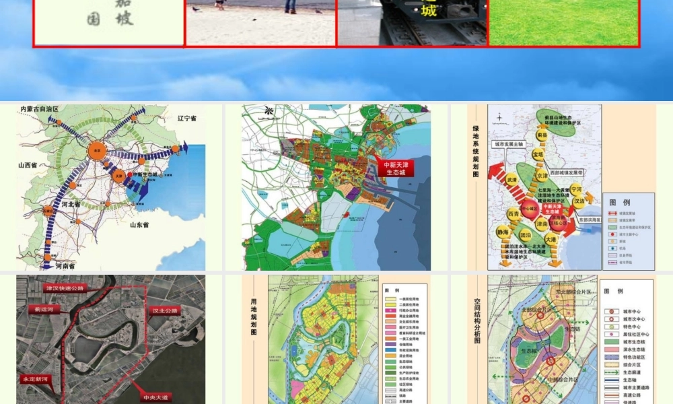This screenshot has height=404, width=673.
Task: Click the 滨水生态链 pink legend swatch
Action: click(612, 349)
